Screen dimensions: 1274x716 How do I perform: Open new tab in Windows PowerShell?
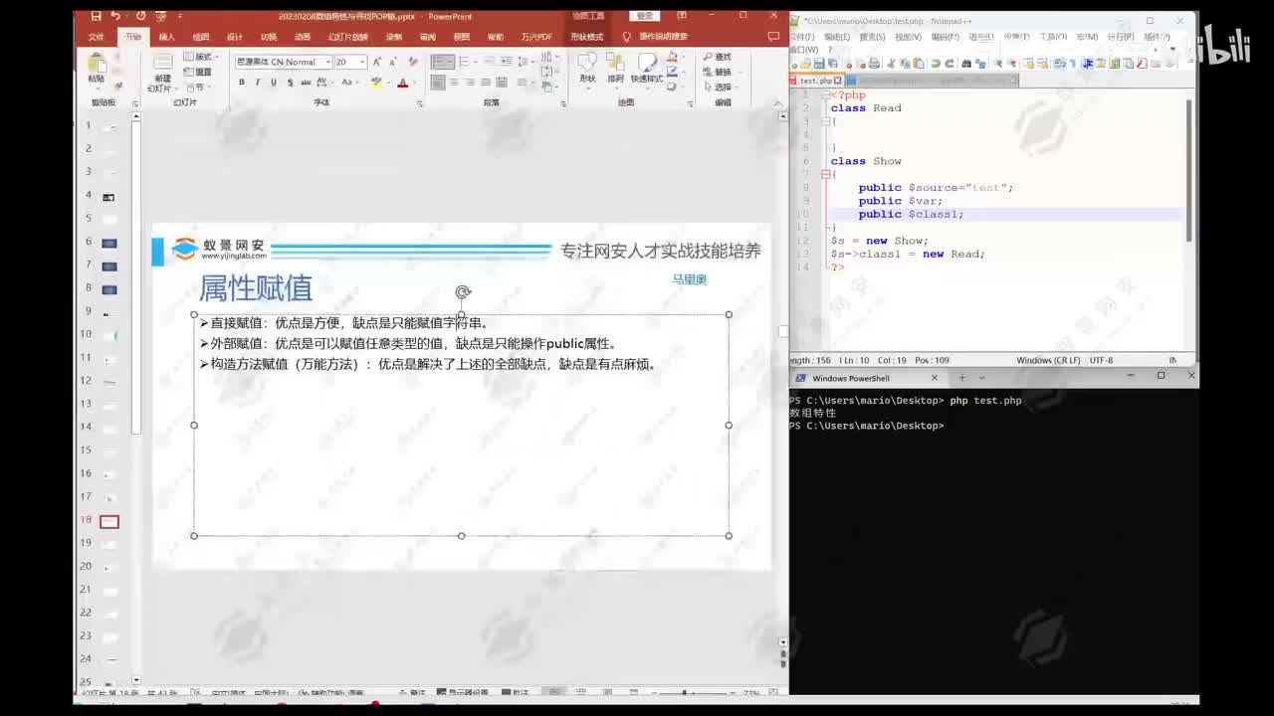click(x=962, y=378)
